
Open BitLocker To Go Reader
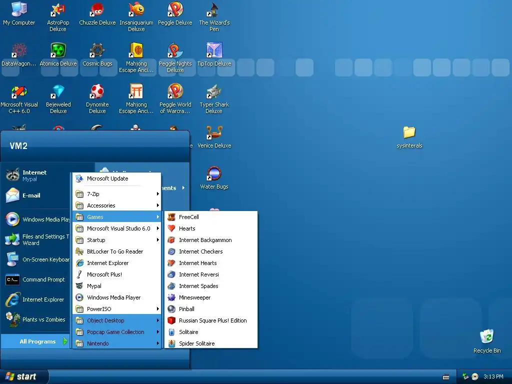(117, 251)
